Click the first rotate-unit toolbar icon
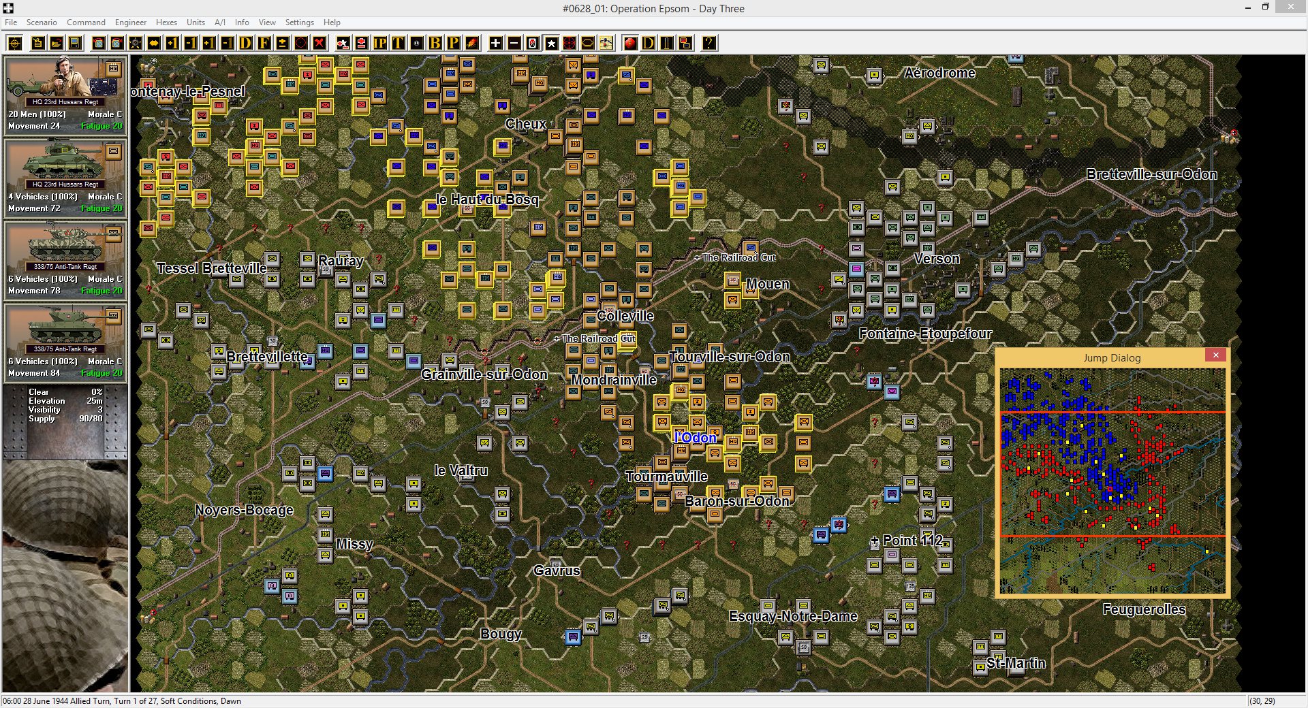Screen dimensions: 1308x708 [x=99, y=44]
